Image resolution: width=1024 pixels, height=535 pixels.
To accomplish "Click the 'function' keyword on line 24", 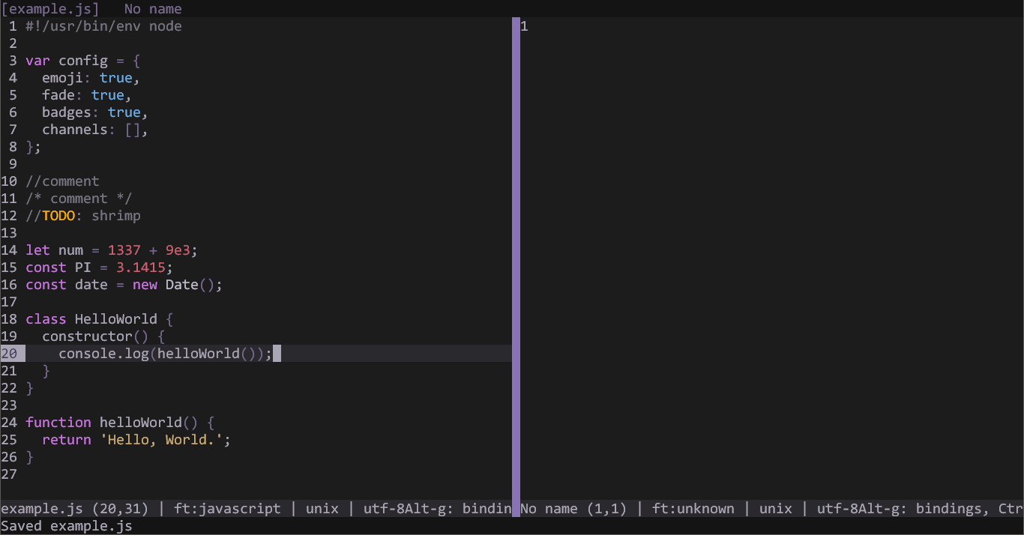I will [58, 423].
